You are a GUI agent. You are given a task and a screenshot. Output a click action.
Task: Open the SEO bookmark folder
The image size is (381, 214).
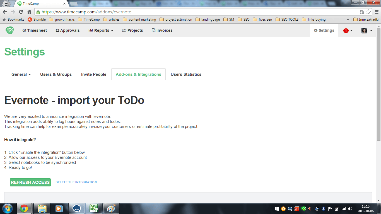coord(243,20)
